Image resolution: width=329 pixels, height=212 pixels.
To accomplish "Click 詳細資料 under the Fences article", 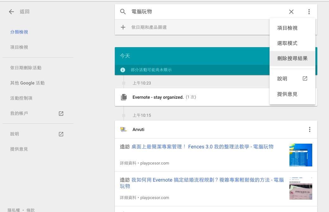I will click(x=128, y=163).
